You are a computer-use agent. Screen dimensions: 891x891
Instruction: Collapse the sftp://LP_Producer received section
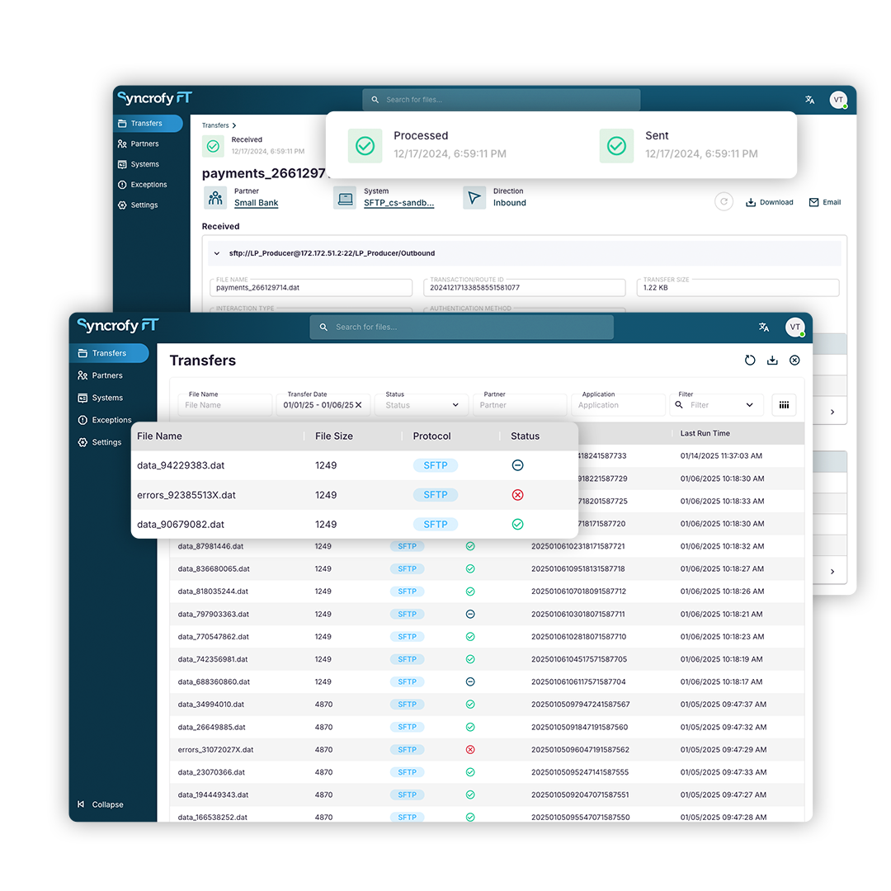216,253
